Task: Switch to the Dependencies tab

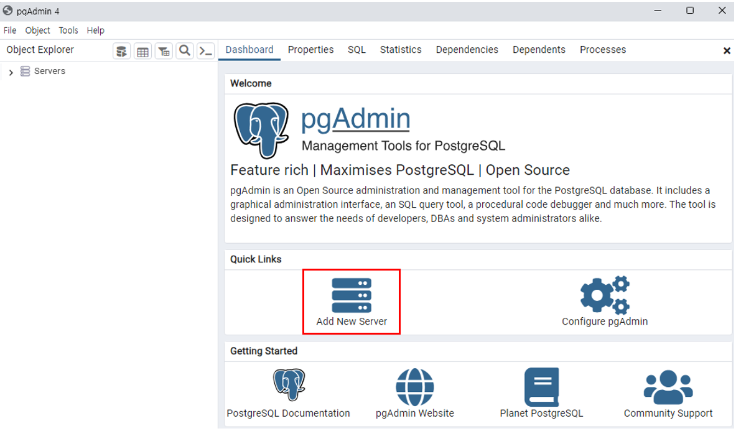Action: coord(467,50)
